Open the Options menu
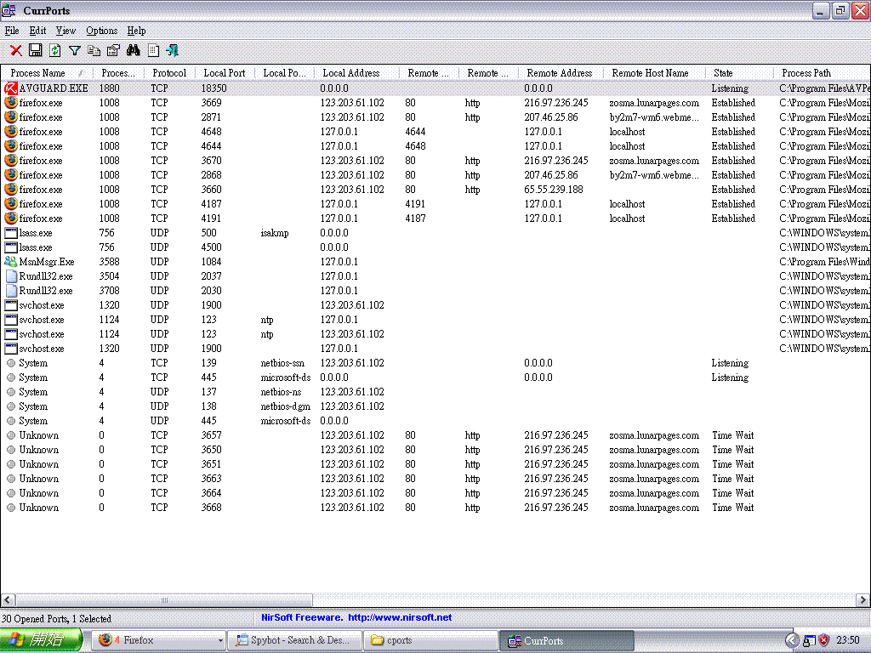 coord(102,31)
